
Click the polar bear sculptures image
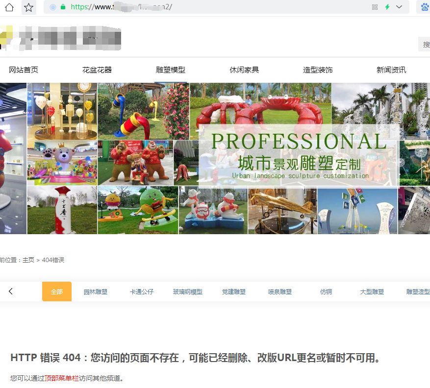tap(213, 210)
